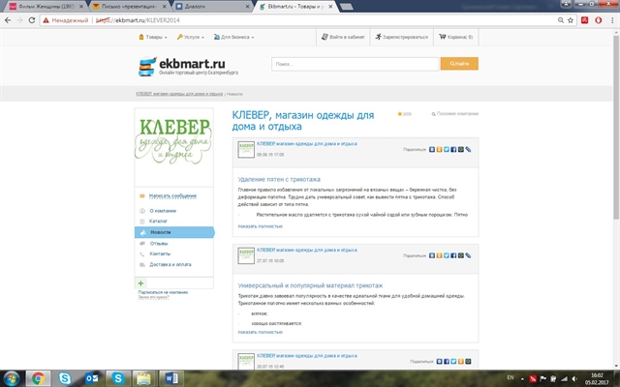
Task: Click the bookmark star in address bar
Action: coord(570,19)
